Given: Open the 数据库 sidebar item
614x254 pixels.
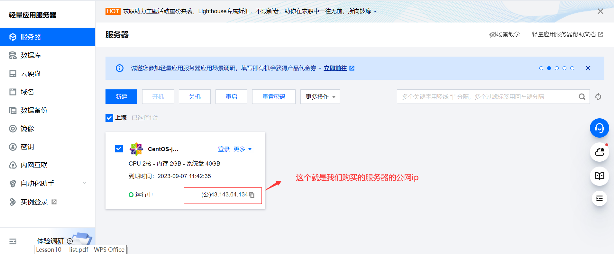Looking at the screenshot, I should tap(47, 55).
